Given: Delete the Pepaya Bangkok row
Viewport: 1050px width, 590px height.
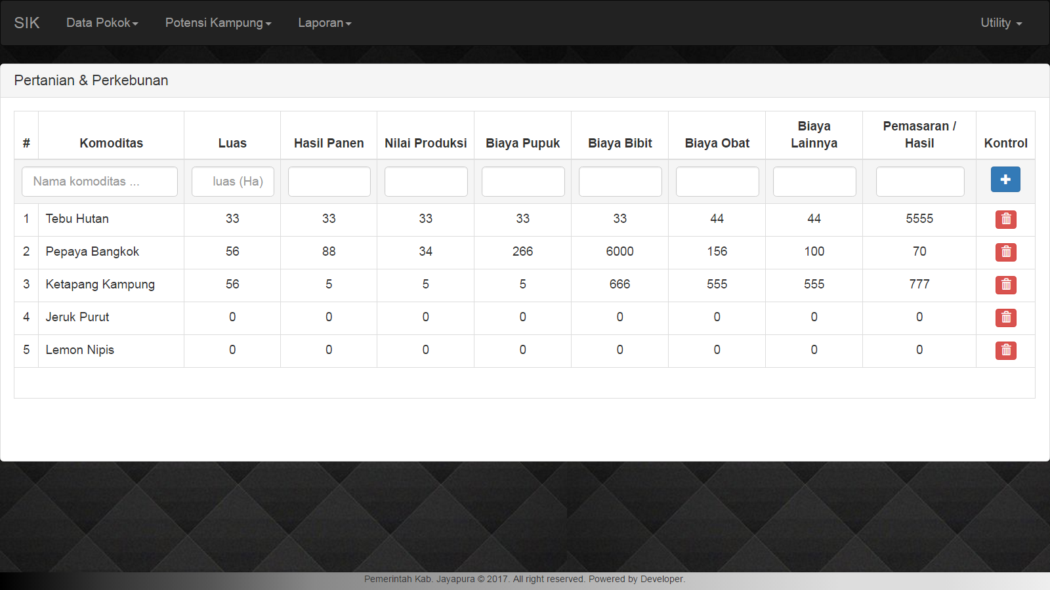Looking at the screenshot, I should (x=1005, y=252).
